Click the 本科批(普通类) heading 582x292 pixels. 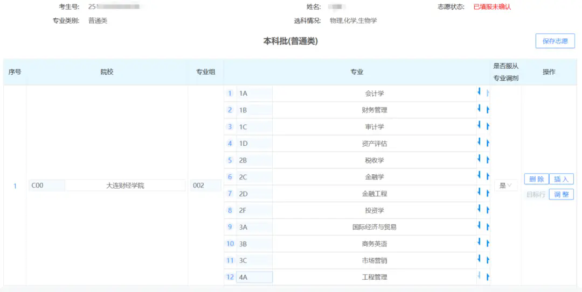(x=290, y=41)
